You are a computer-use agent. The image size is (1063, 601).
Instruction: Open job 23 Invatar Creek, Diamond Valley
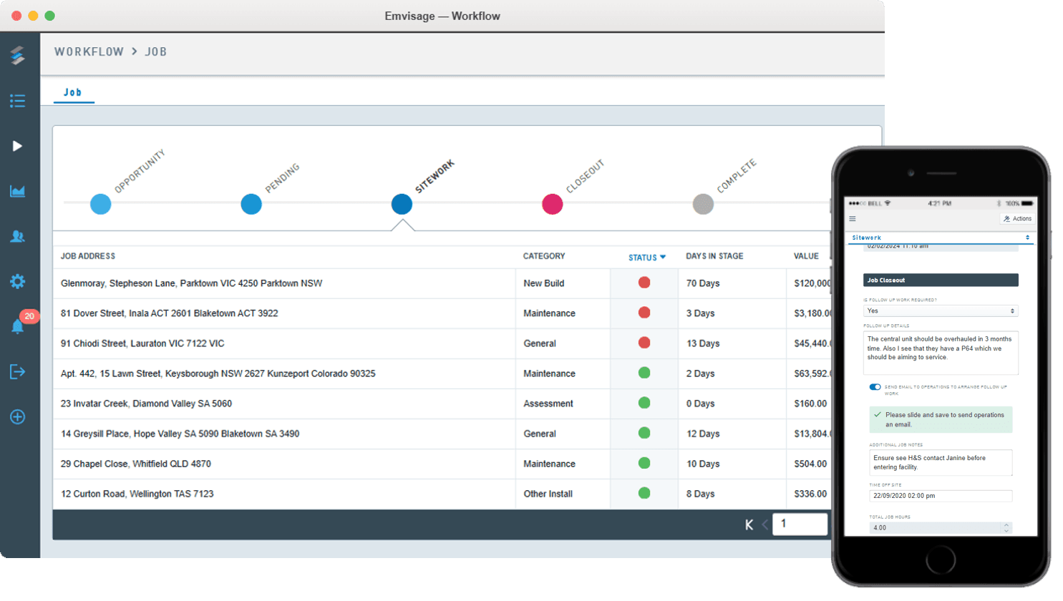[x=146, y=404]
